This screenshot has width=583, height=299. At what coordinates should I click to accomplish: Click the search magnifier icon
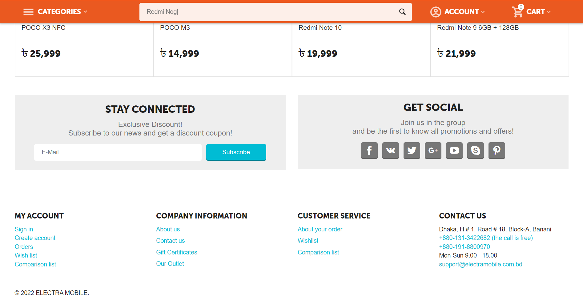pos(402,12)
